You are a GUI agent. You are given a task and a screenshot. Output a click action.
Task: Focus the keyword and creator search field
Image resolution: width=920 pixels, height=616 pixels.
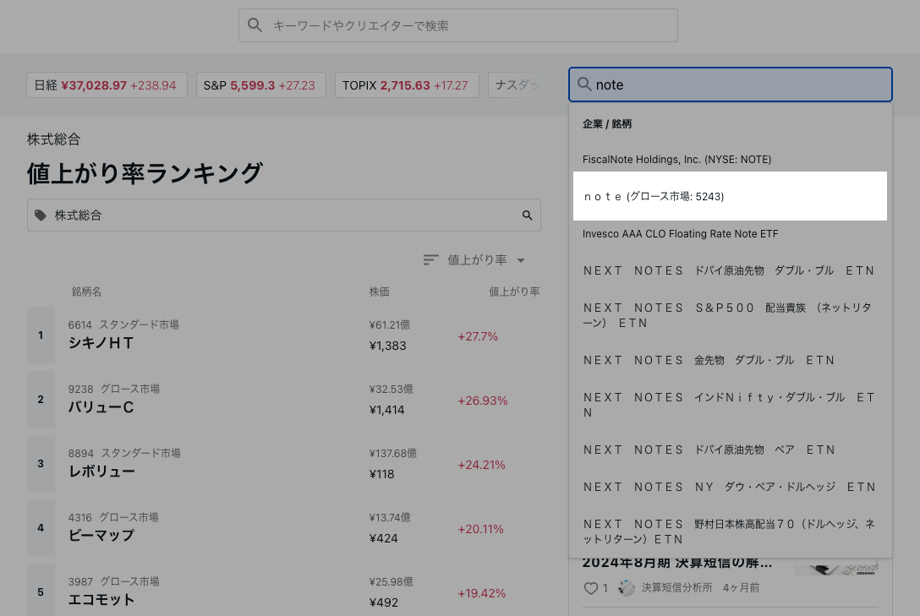458,25
